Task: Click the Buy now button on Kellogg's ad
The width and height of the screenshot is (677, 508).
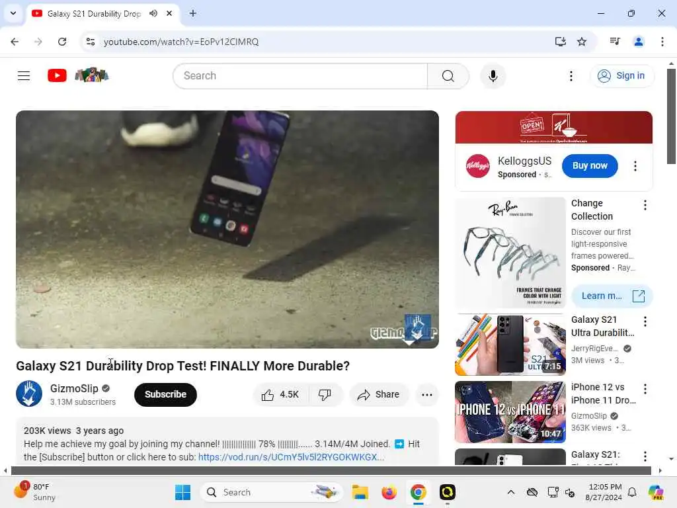Action: [589, 166]
